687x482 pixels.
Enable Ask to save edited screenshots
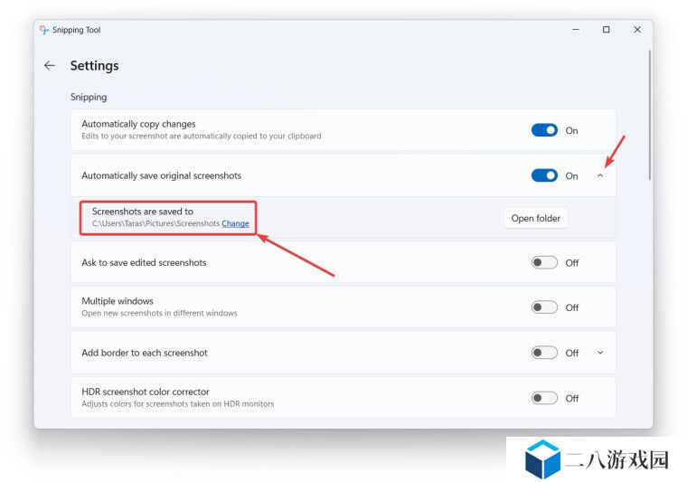[544, 262]
